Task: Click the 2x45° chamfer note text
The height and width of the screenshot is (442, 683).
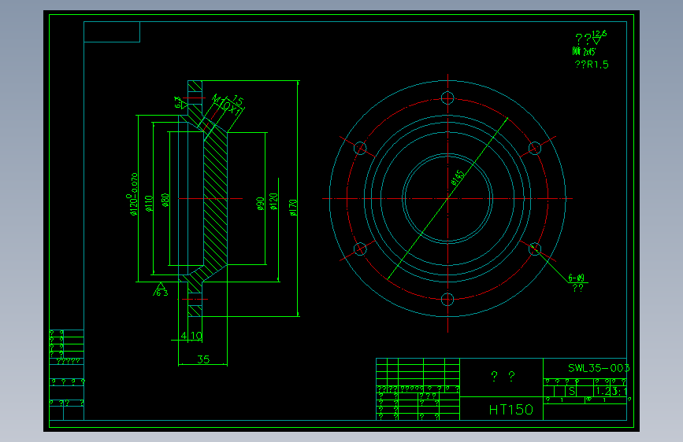Action: [584, 52]
